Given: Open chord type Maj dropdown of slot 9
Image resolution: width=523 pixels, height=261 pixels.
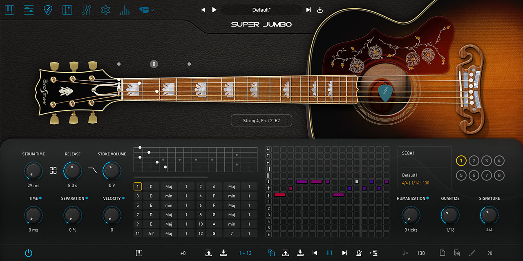Looking at the screenshot, I should click(169, 224).
